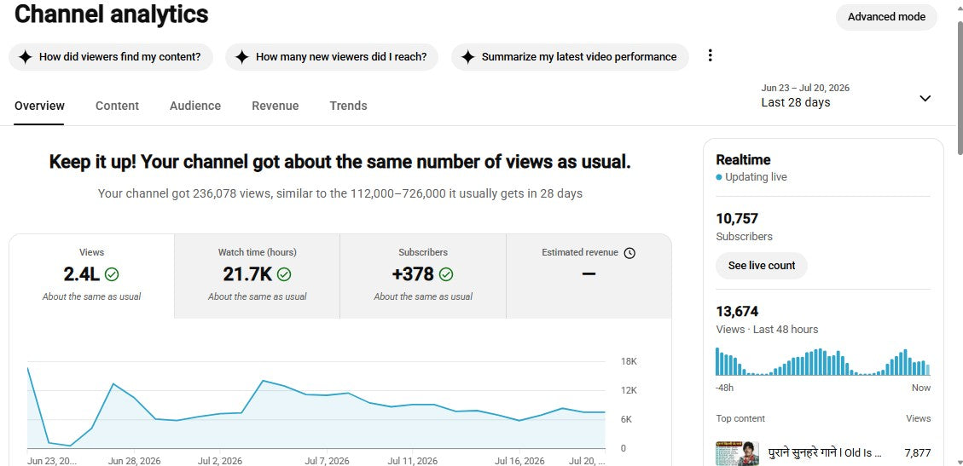Viewport: 963px width, 466px height.
Task: Click green check icon next to 21.7K
Action: 284,274
